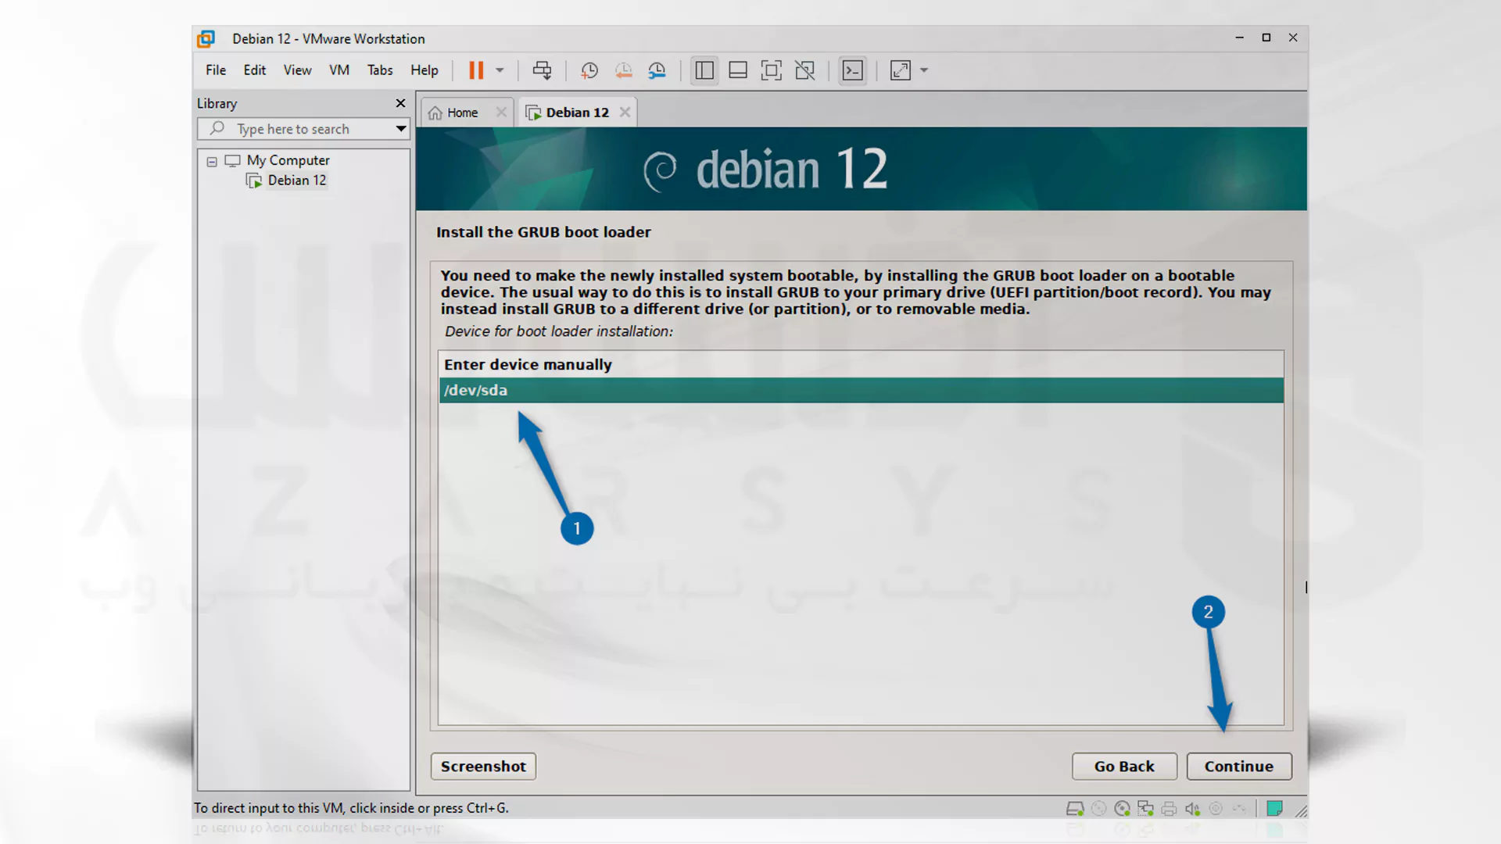Collapse the My Computer tree node
This screenshot has height=844, width=1501.
point(212,161)
